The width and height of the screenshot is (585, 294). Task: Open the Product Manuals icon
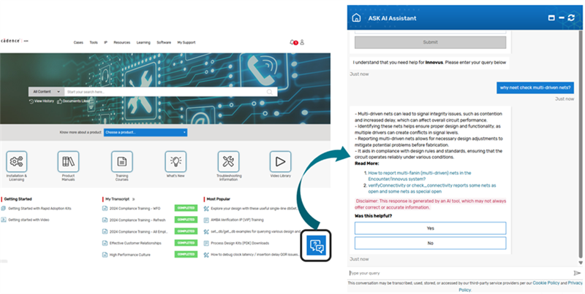[69, 161]
